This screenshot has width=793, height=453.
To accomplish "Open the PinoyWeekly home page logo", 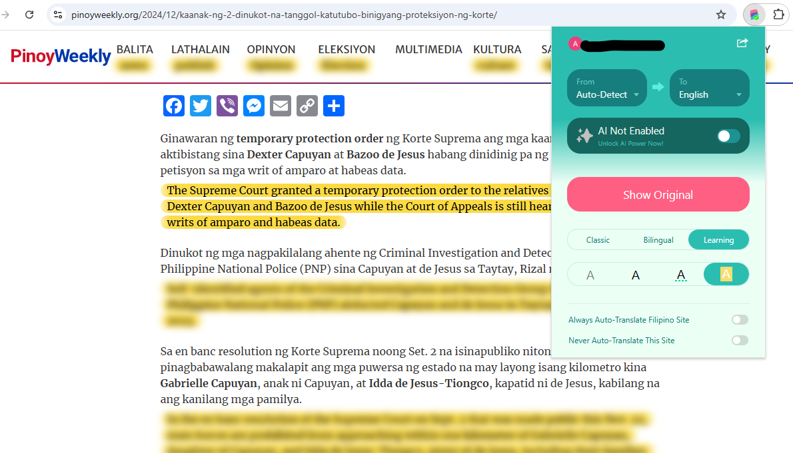I will (60, 57).
